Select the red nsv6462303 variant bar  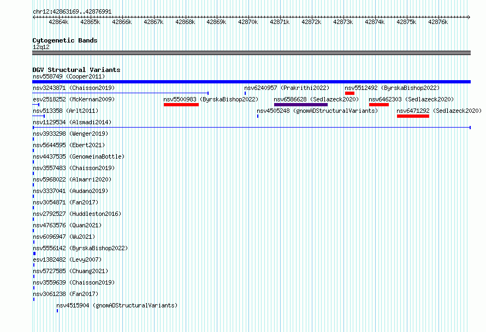tap(379, 105)
